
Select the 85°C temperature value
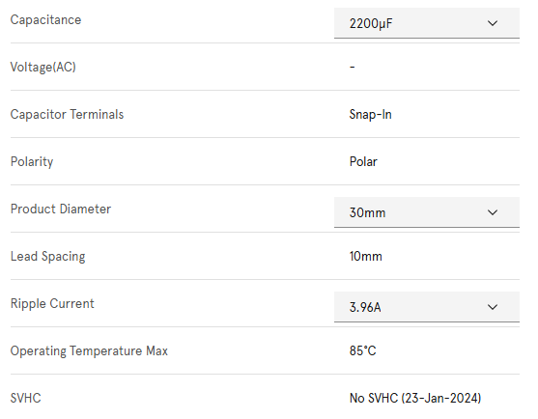coord(362,350)
